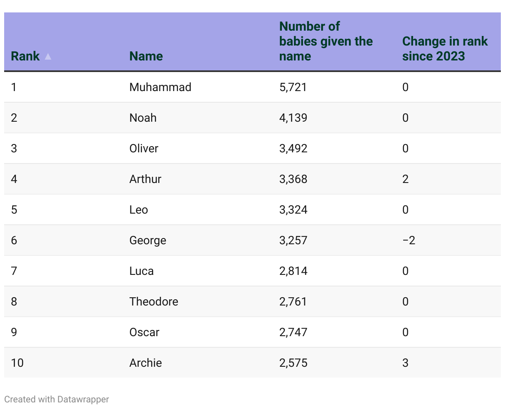Open the Created with Datawrapper link
This screenshot has height=409, width=505.
pyautogui.click(x=57, y=399)
